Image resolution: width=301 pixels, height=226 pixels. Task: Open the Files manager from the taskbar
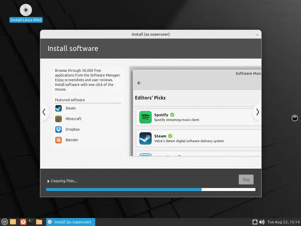(39, 222)
